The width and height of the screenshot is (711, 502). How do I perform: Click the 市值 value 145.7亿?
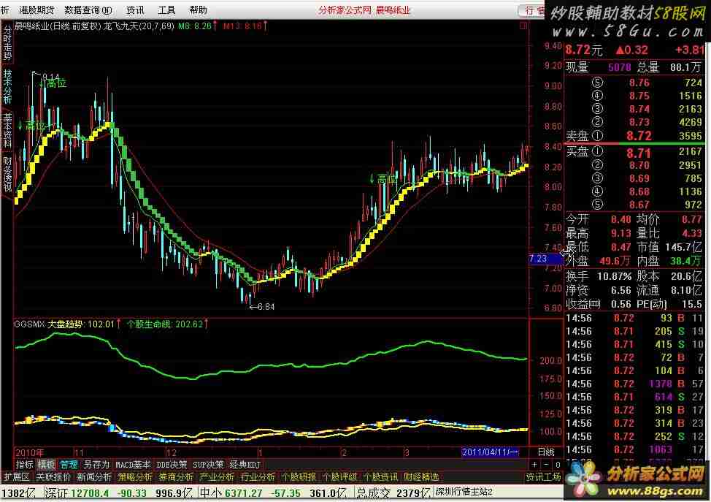tap(683, 248)
